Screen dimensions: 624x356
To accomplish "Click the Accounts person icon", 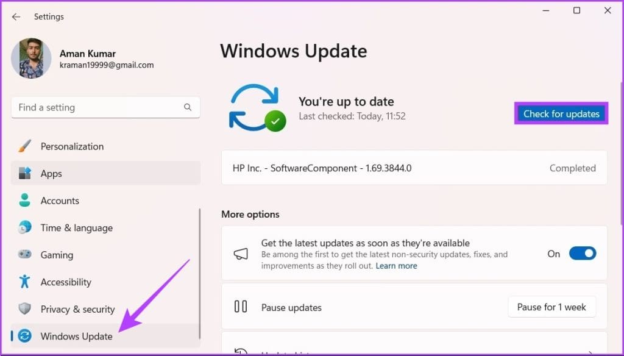I will click(24, 201).
